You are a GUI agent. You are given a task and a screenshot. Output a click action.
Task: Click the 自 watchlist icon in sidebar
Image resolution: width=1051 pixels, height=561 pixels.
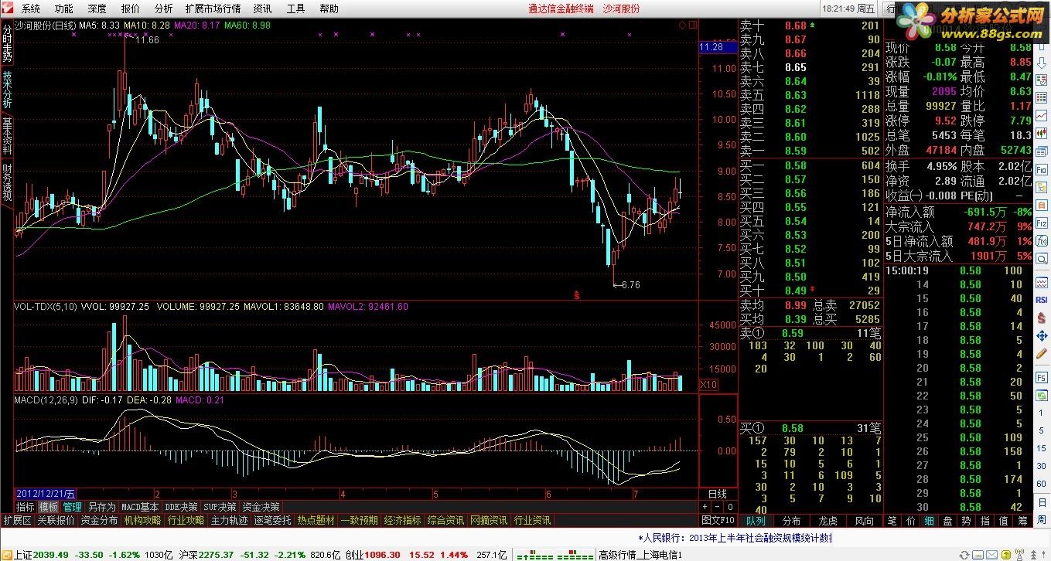pos(1042,206)
